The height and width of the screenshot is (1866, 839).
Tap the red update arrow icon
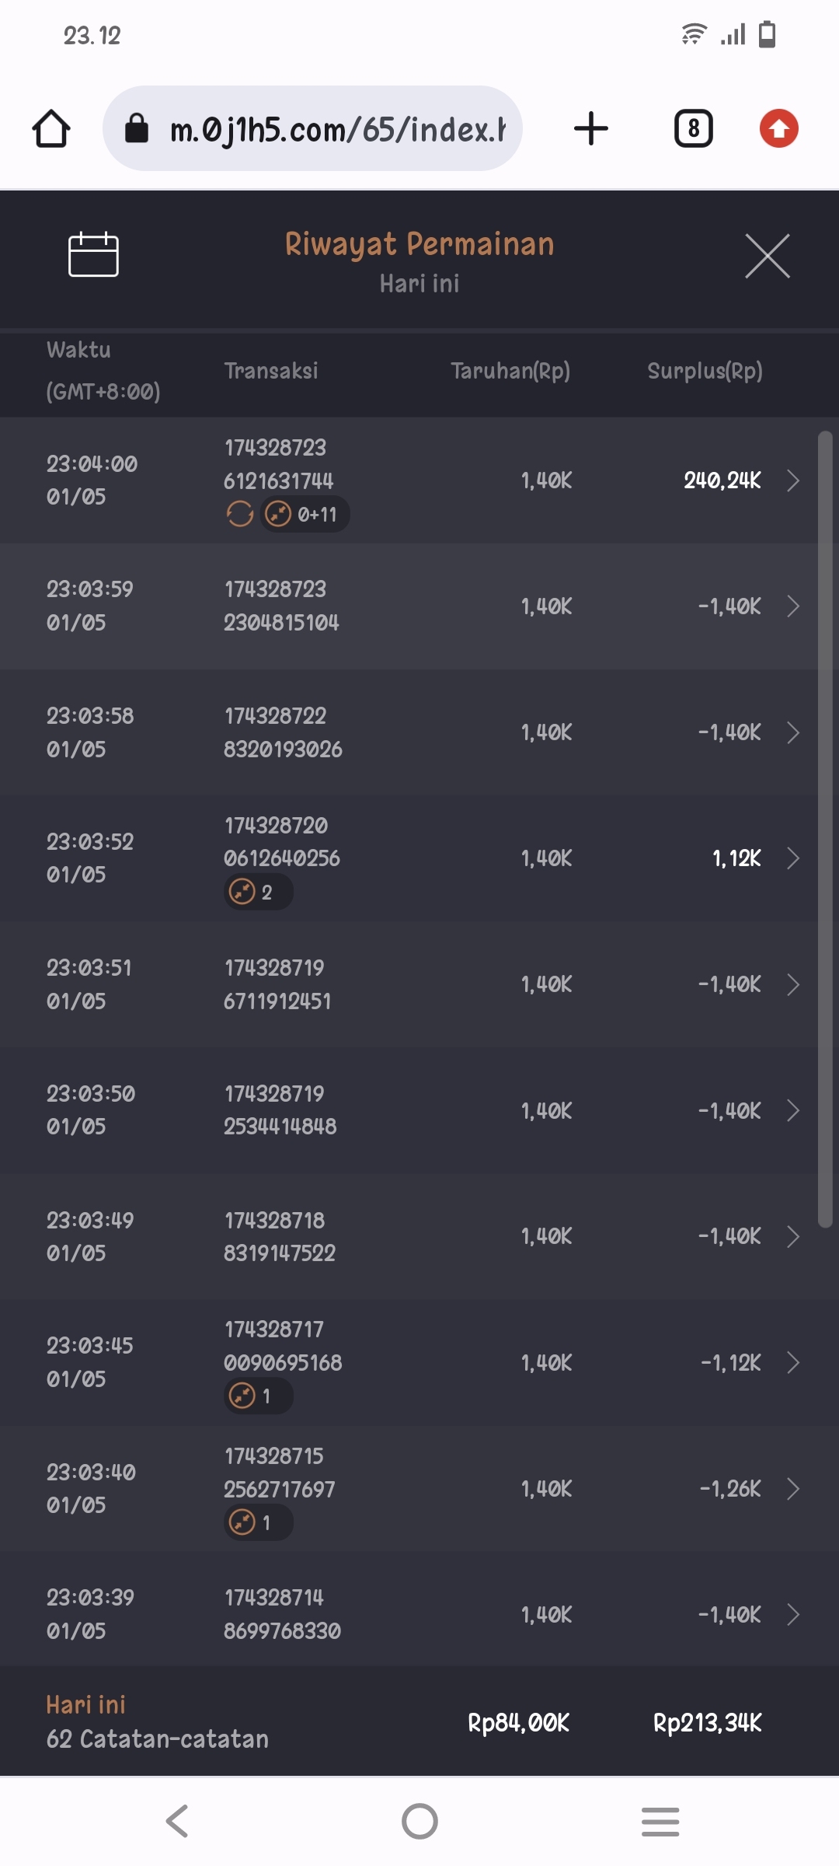[x=778, y=129]
